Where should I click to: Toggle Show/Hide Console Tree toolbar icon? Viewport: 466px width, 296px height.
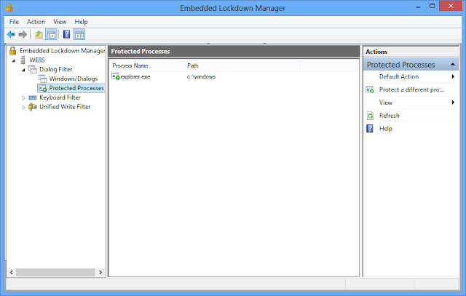(51, 34)
